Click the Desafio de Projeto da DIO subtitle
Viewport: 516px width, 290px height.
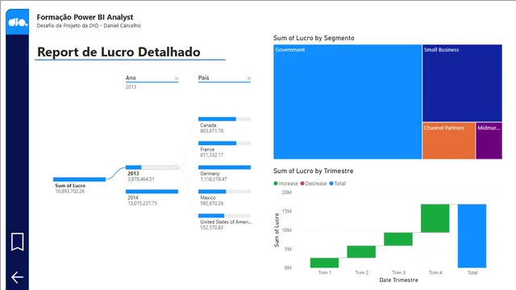[x=89, y=26]
